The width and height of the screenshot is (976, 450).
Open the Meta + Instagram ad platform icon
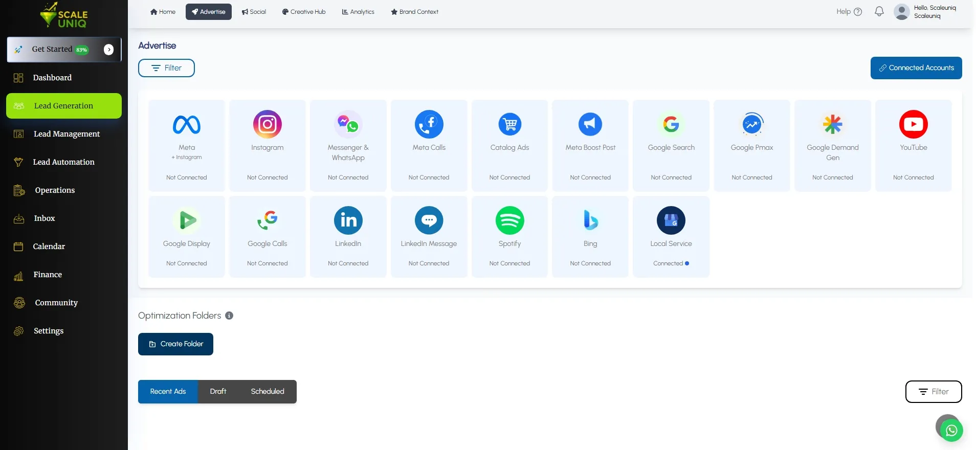(x=187, y=124)
